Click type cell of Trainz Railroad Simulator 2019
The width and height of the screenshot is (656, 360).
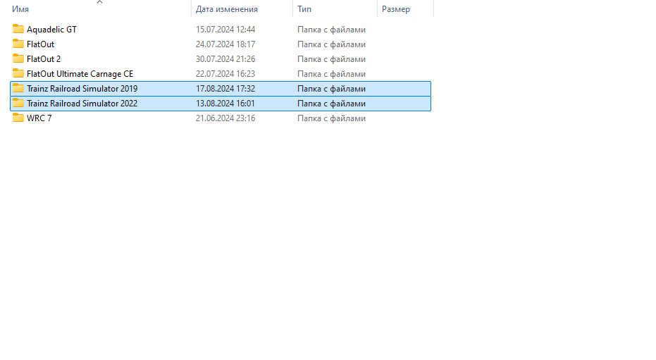coord(331,89)
